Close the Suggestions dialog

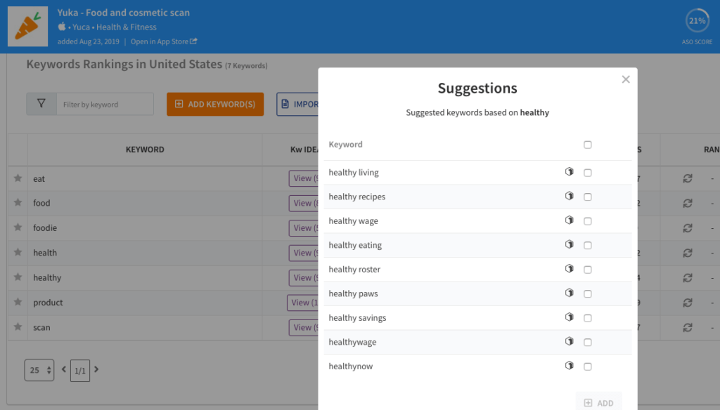(x=626, y=79)
